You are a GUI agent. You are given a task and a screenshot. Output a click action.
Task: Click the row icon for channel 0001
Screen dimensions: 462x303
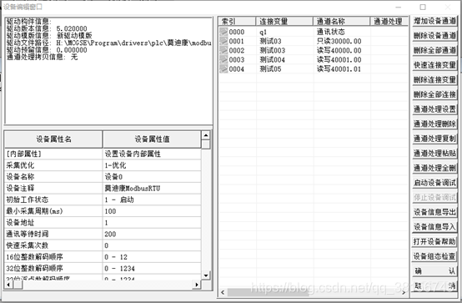(223, 41)
